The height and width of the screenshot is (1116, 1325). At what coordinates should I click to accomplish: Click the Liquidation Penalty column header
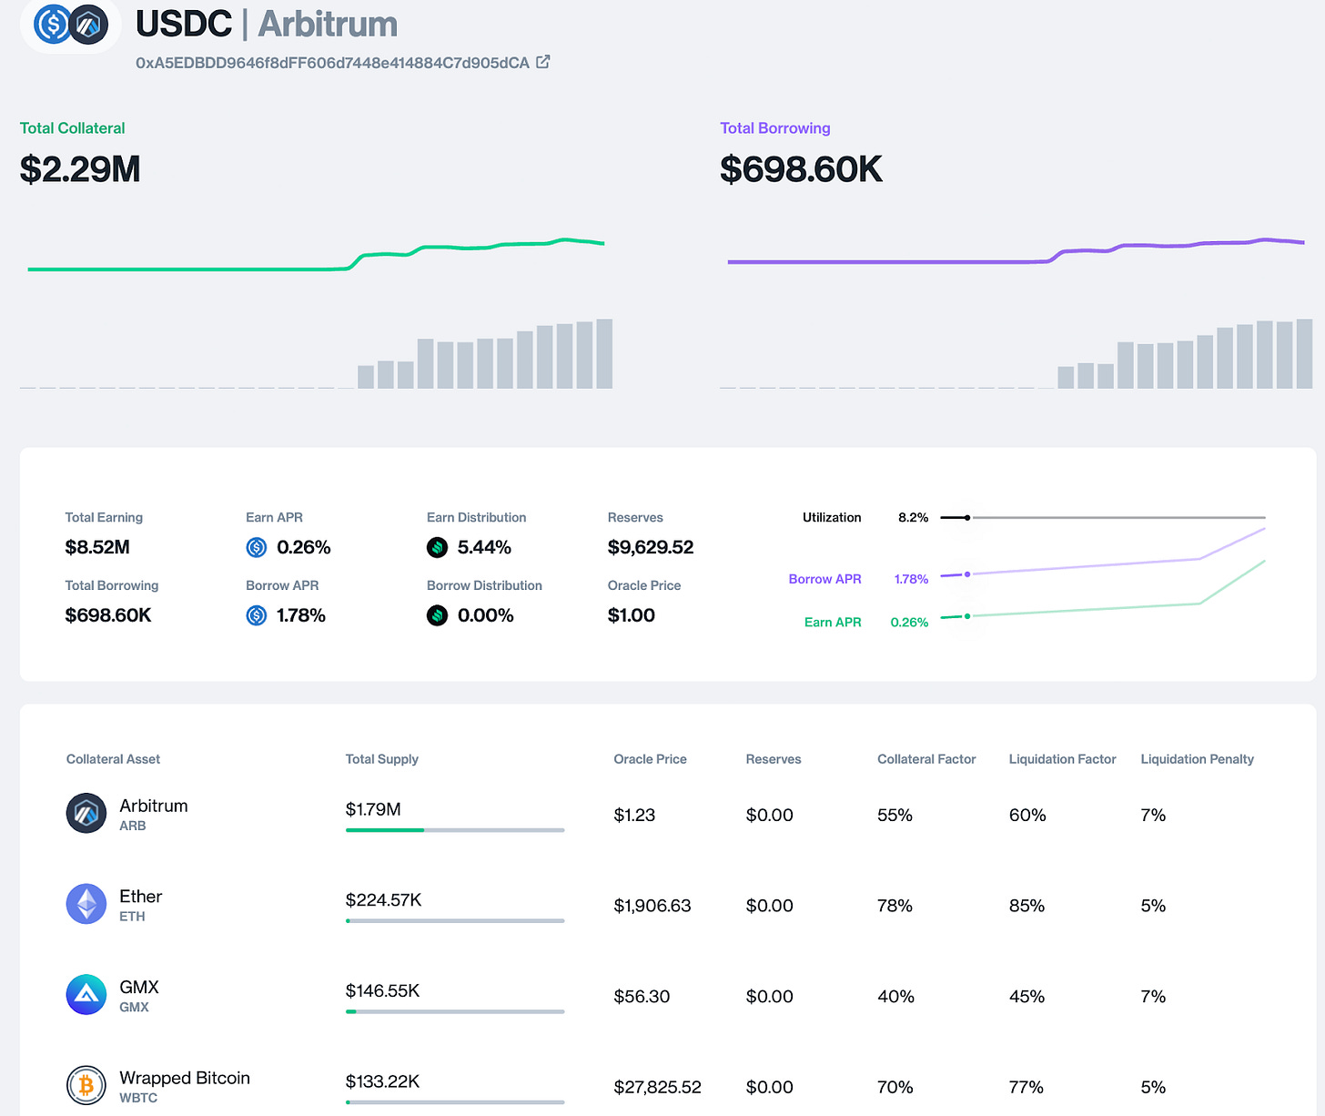1198,759
